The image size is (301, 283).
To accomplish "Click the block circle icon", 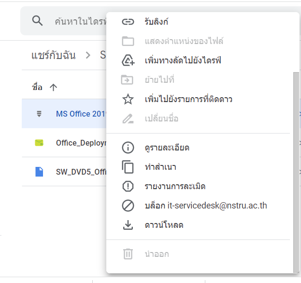I will click(x=128, y=206).
